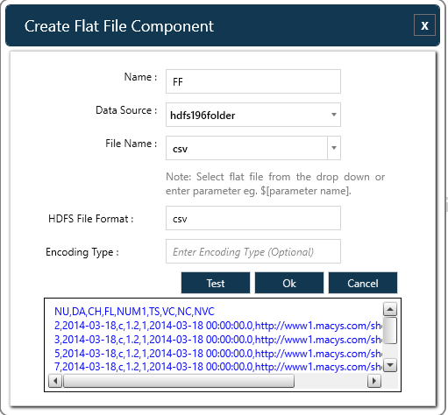
Task: Click the Name input field containing FF
Action: [x=253, y=81]
